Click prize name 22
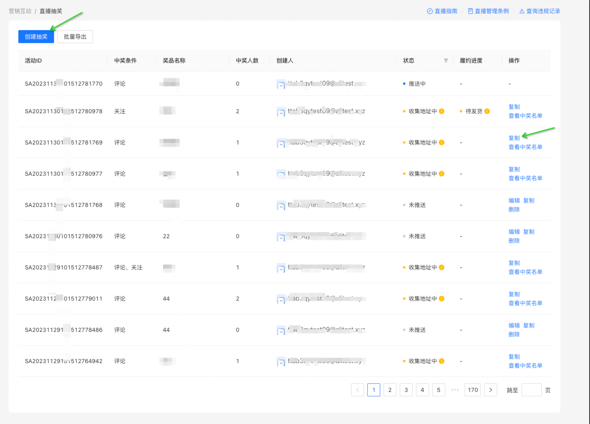 tap(166, 236)
